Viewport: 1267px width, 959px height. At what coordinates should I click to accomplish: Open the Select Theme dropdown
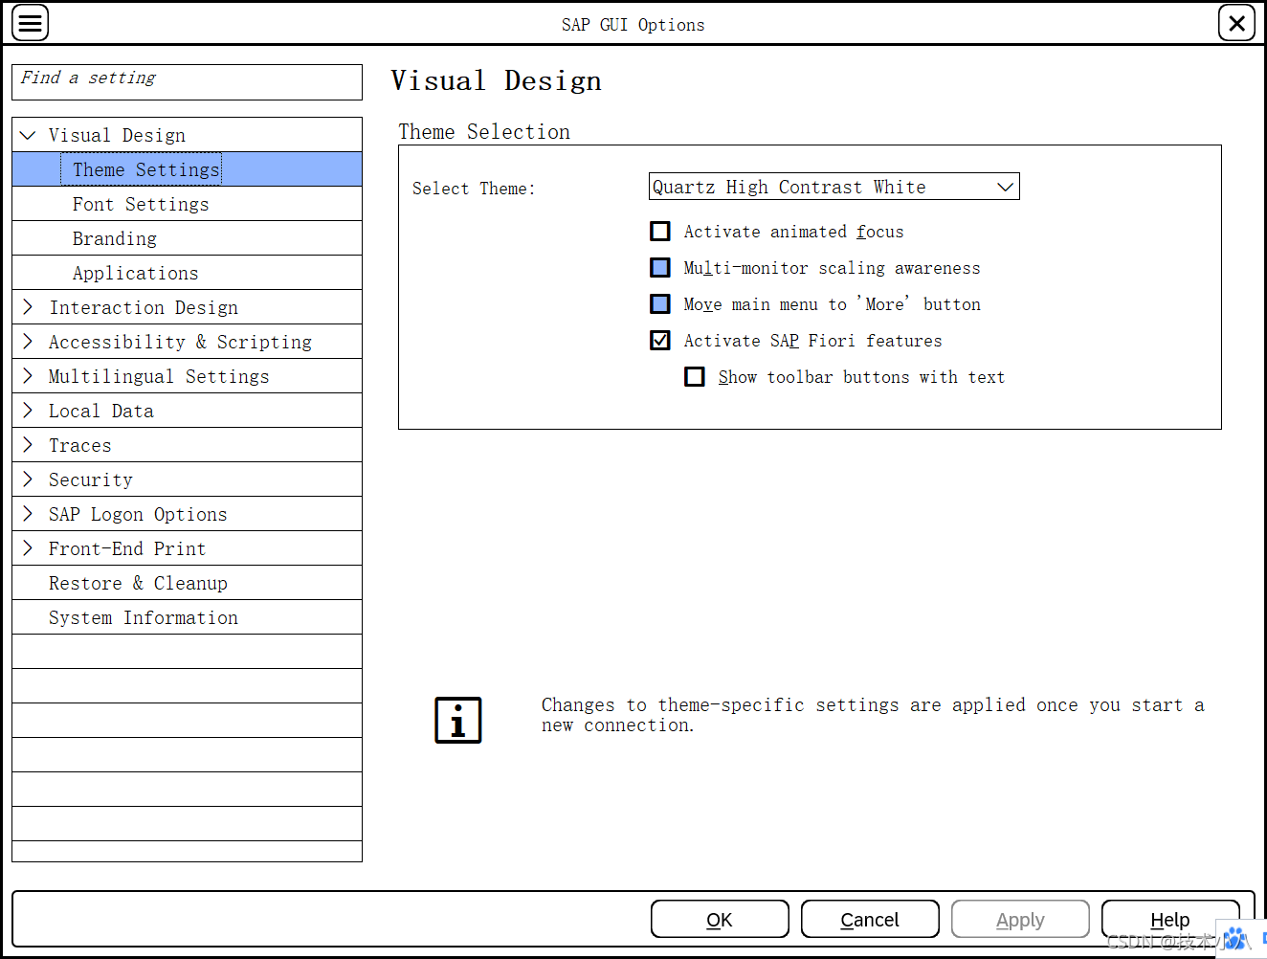pyautogui.click(x=1005, y=186)
